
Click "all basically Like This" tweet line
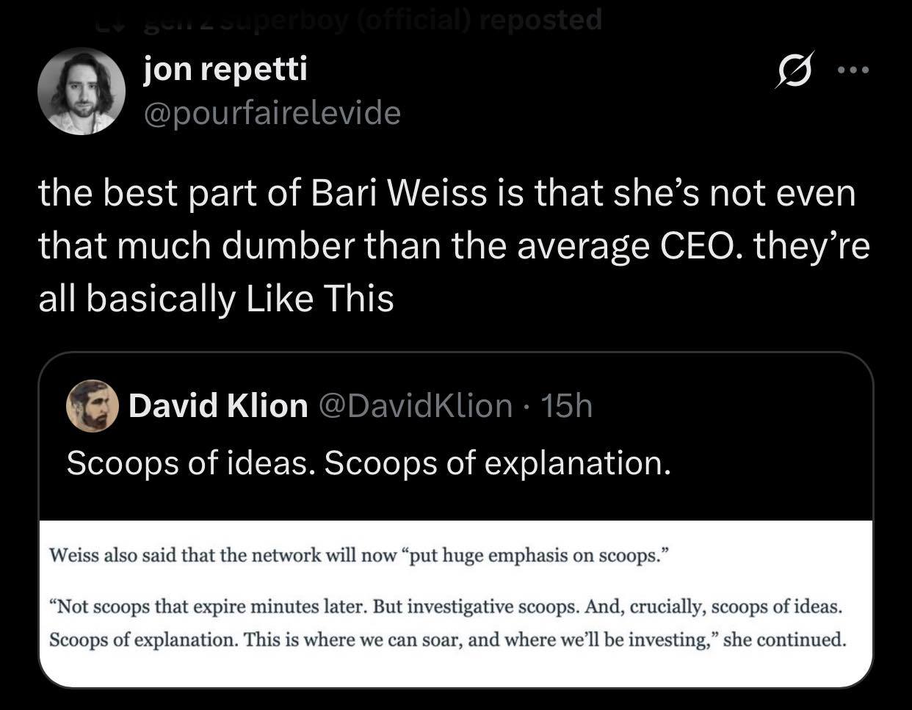point(216,298)
